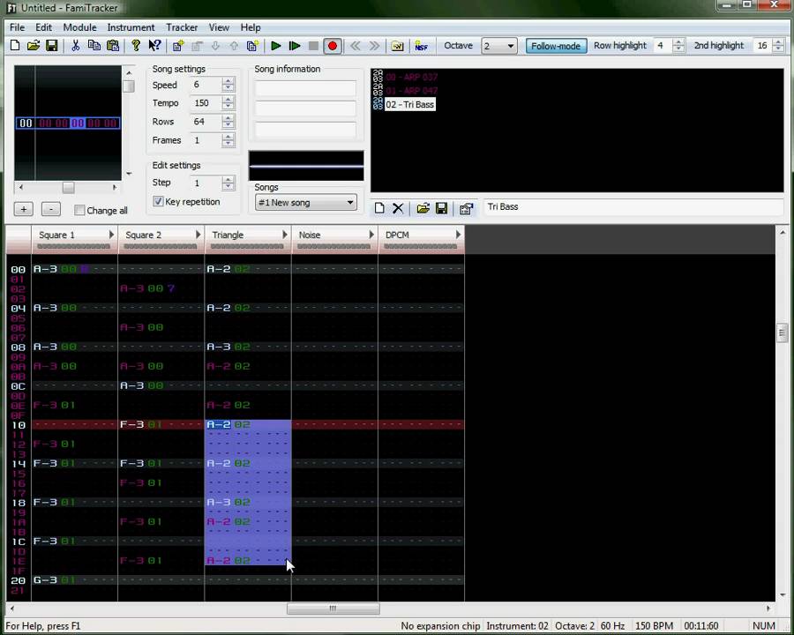Click the 2nd highlight value field
This screenshot has width=794, height=635.
pos(763,46)
